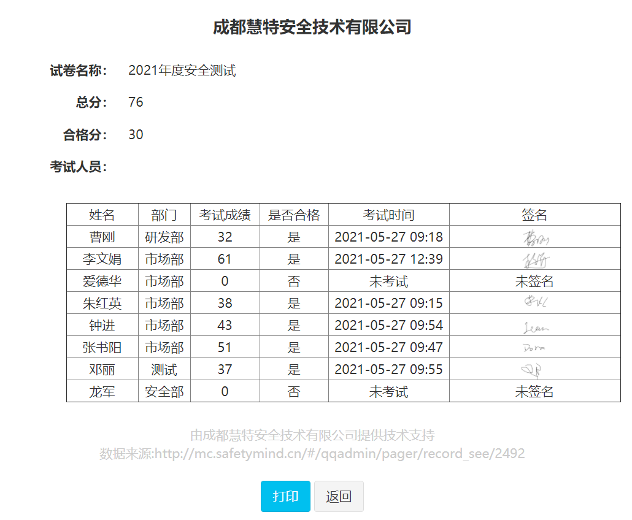Click the 考试时间 column header

tap(388, 215)
